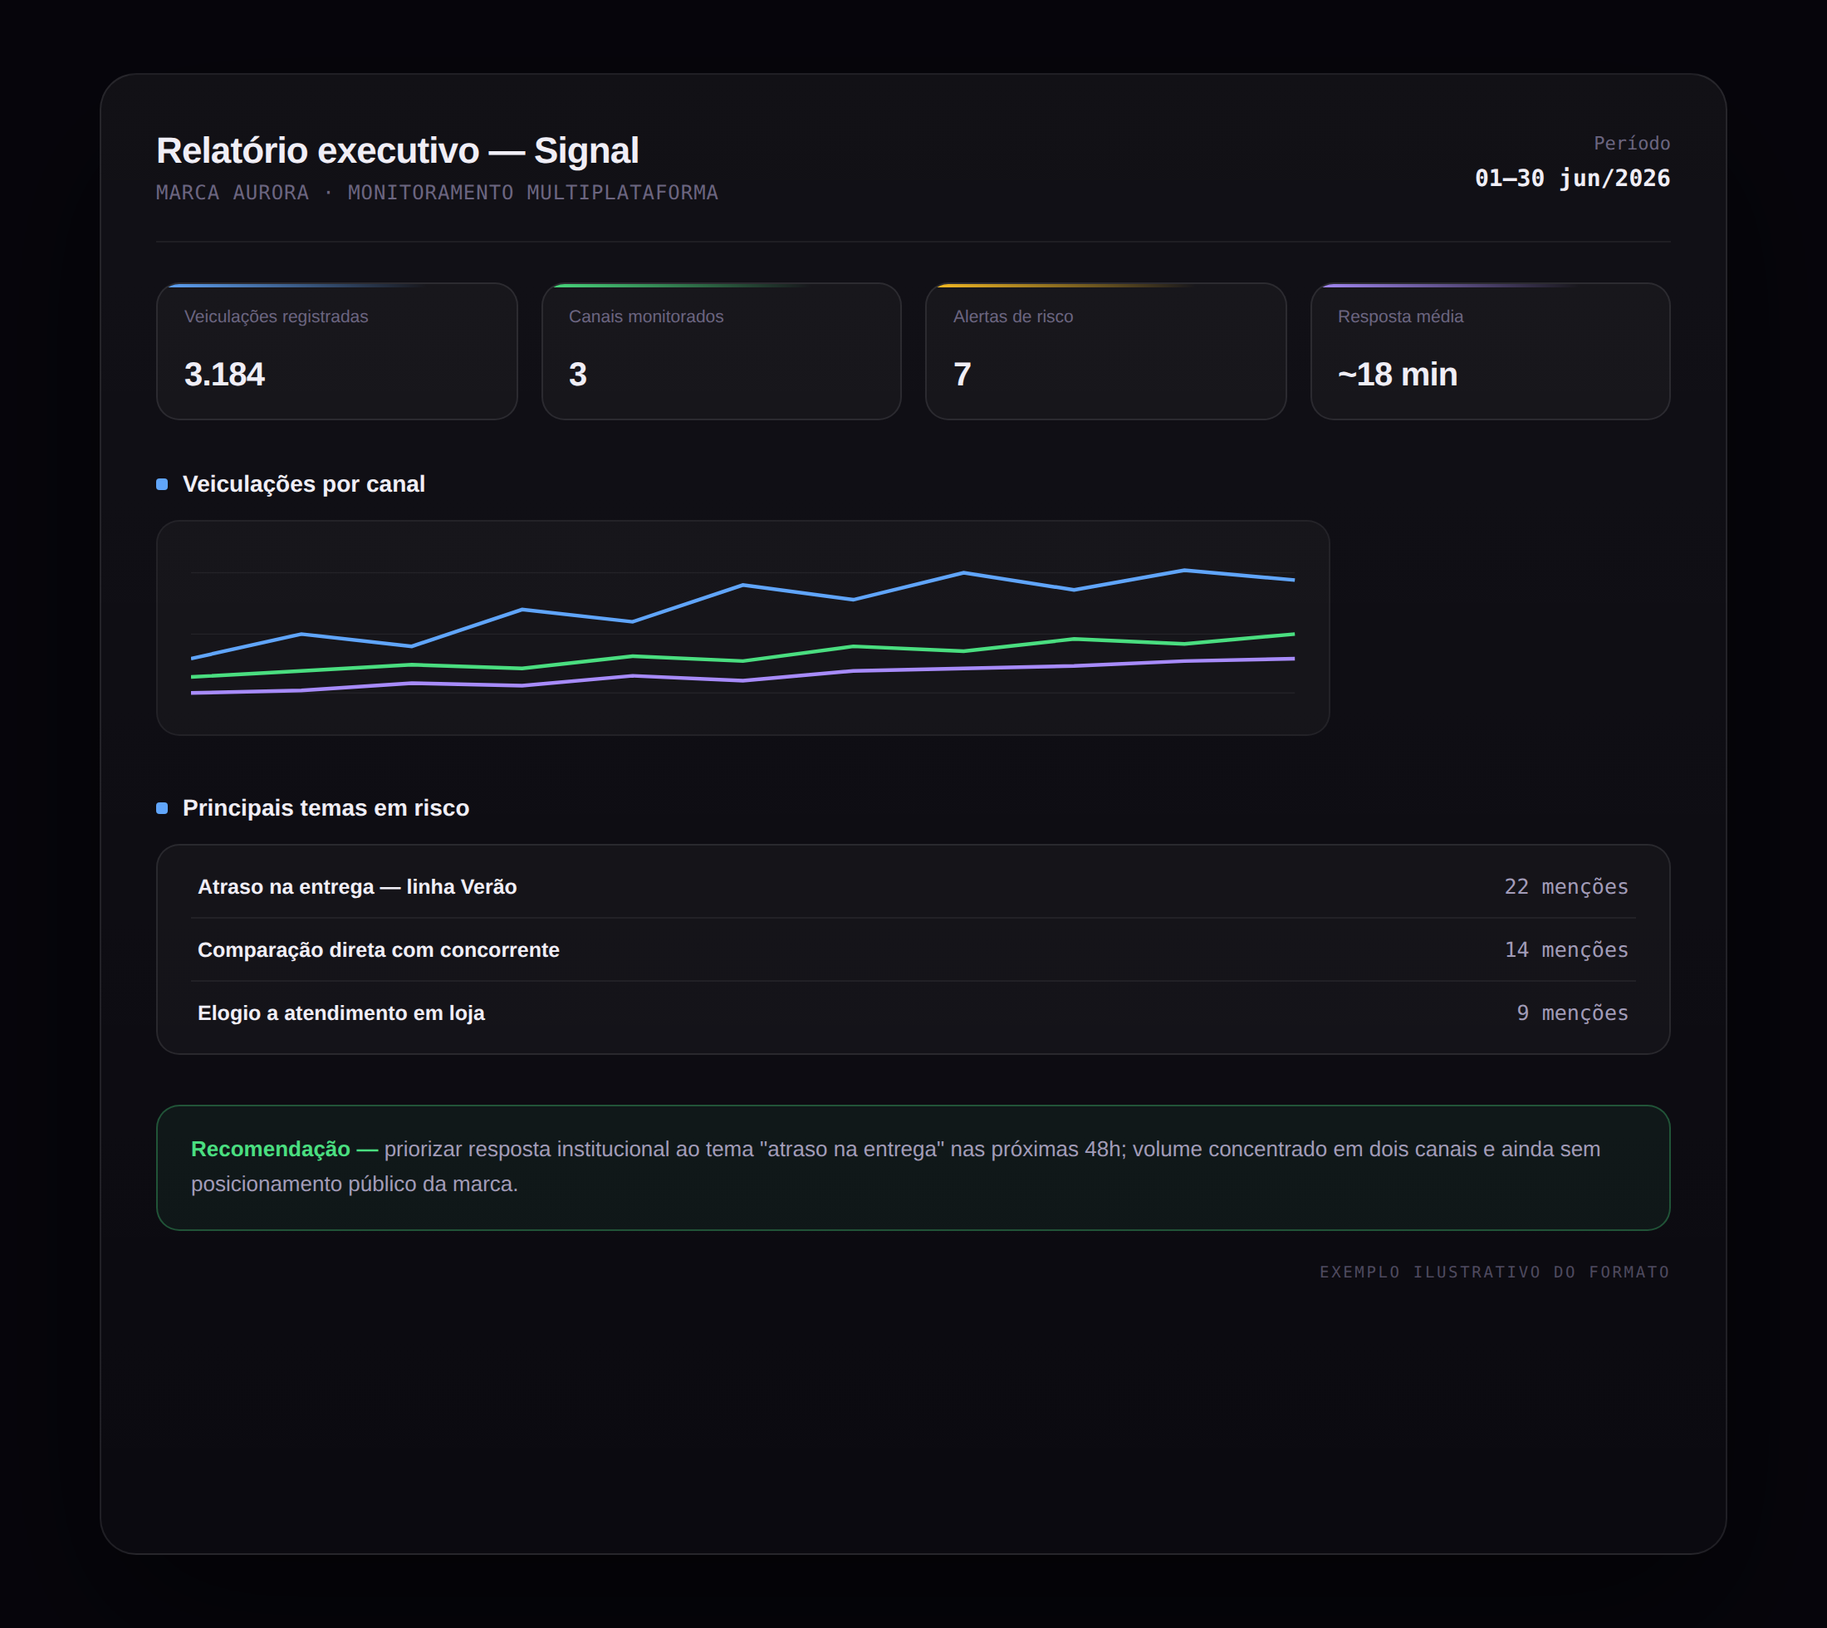Click the '22 menções' count
The width and height of the screenshot is (1827, 1628).
point(1566,886)
